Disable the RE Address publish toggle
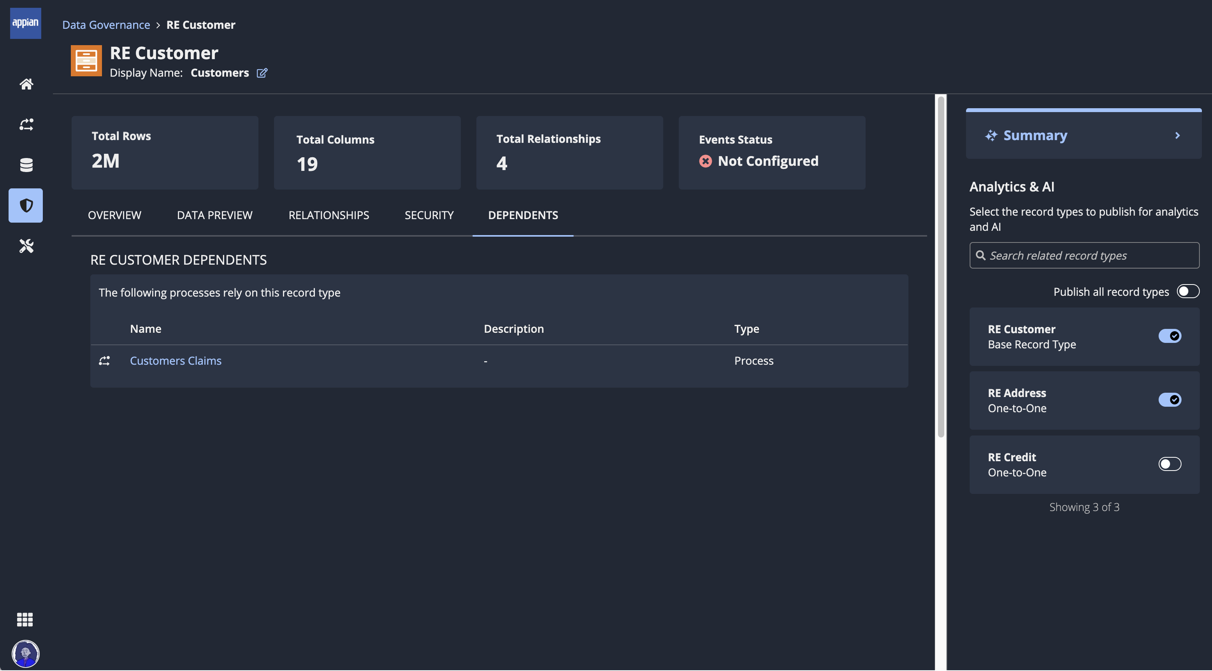 click(1170, 399)
